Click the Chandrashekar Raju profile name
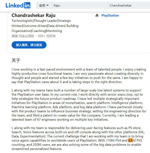Image resolution: width=150 pixels, height=153 pixels. pos(33,15)
